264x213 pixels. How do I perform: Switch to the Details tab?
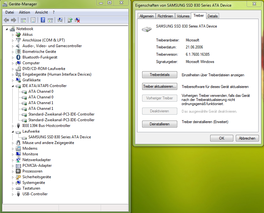click(212, 16)
